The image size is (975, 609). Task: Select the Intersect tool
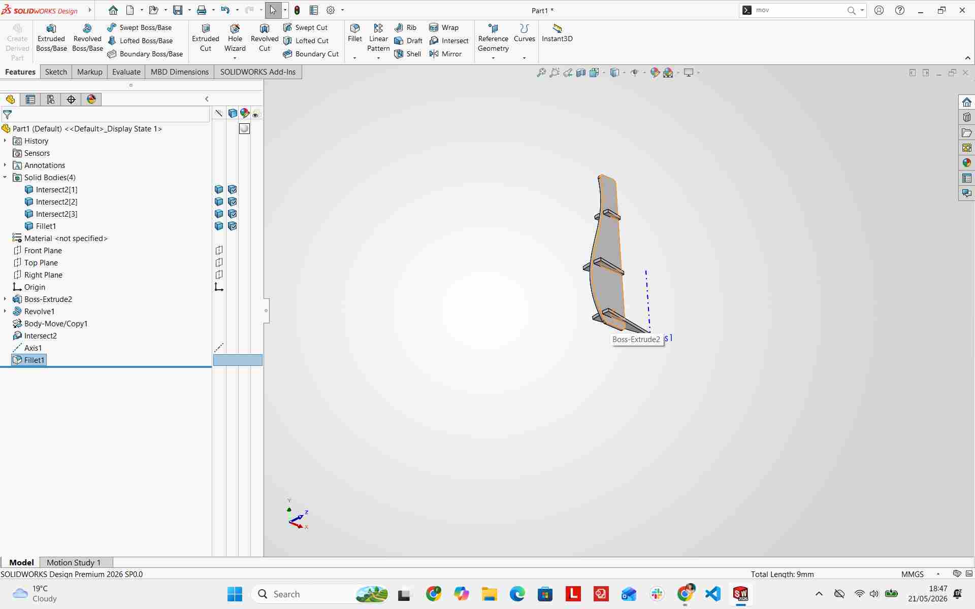tap(449, 41)
